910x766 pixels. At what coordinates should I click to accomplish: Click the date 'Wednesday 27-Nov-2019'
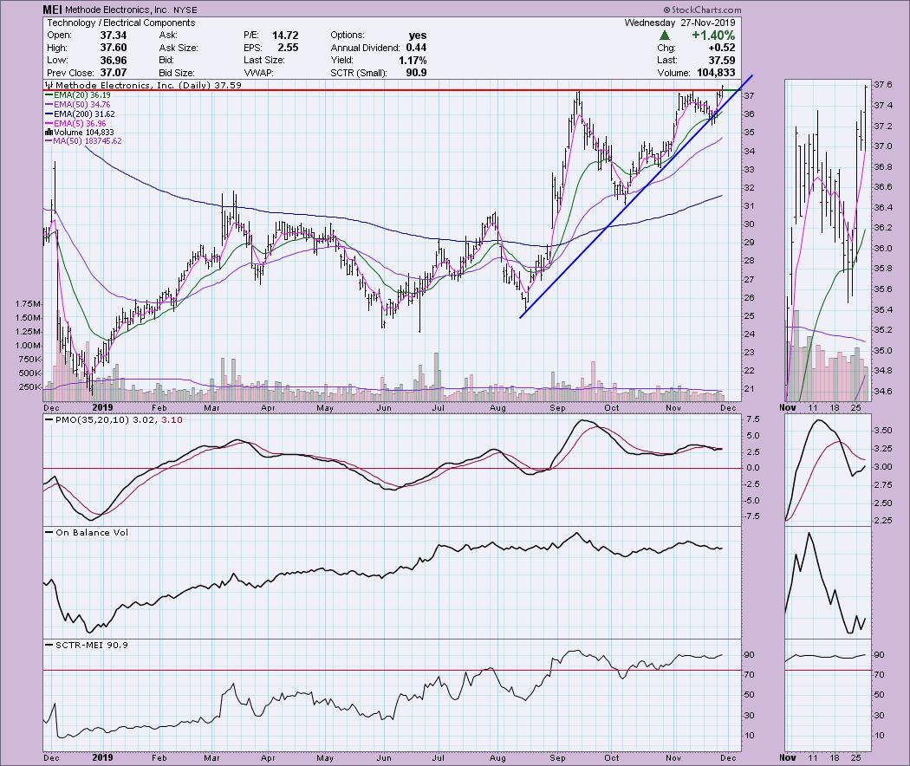679,23
